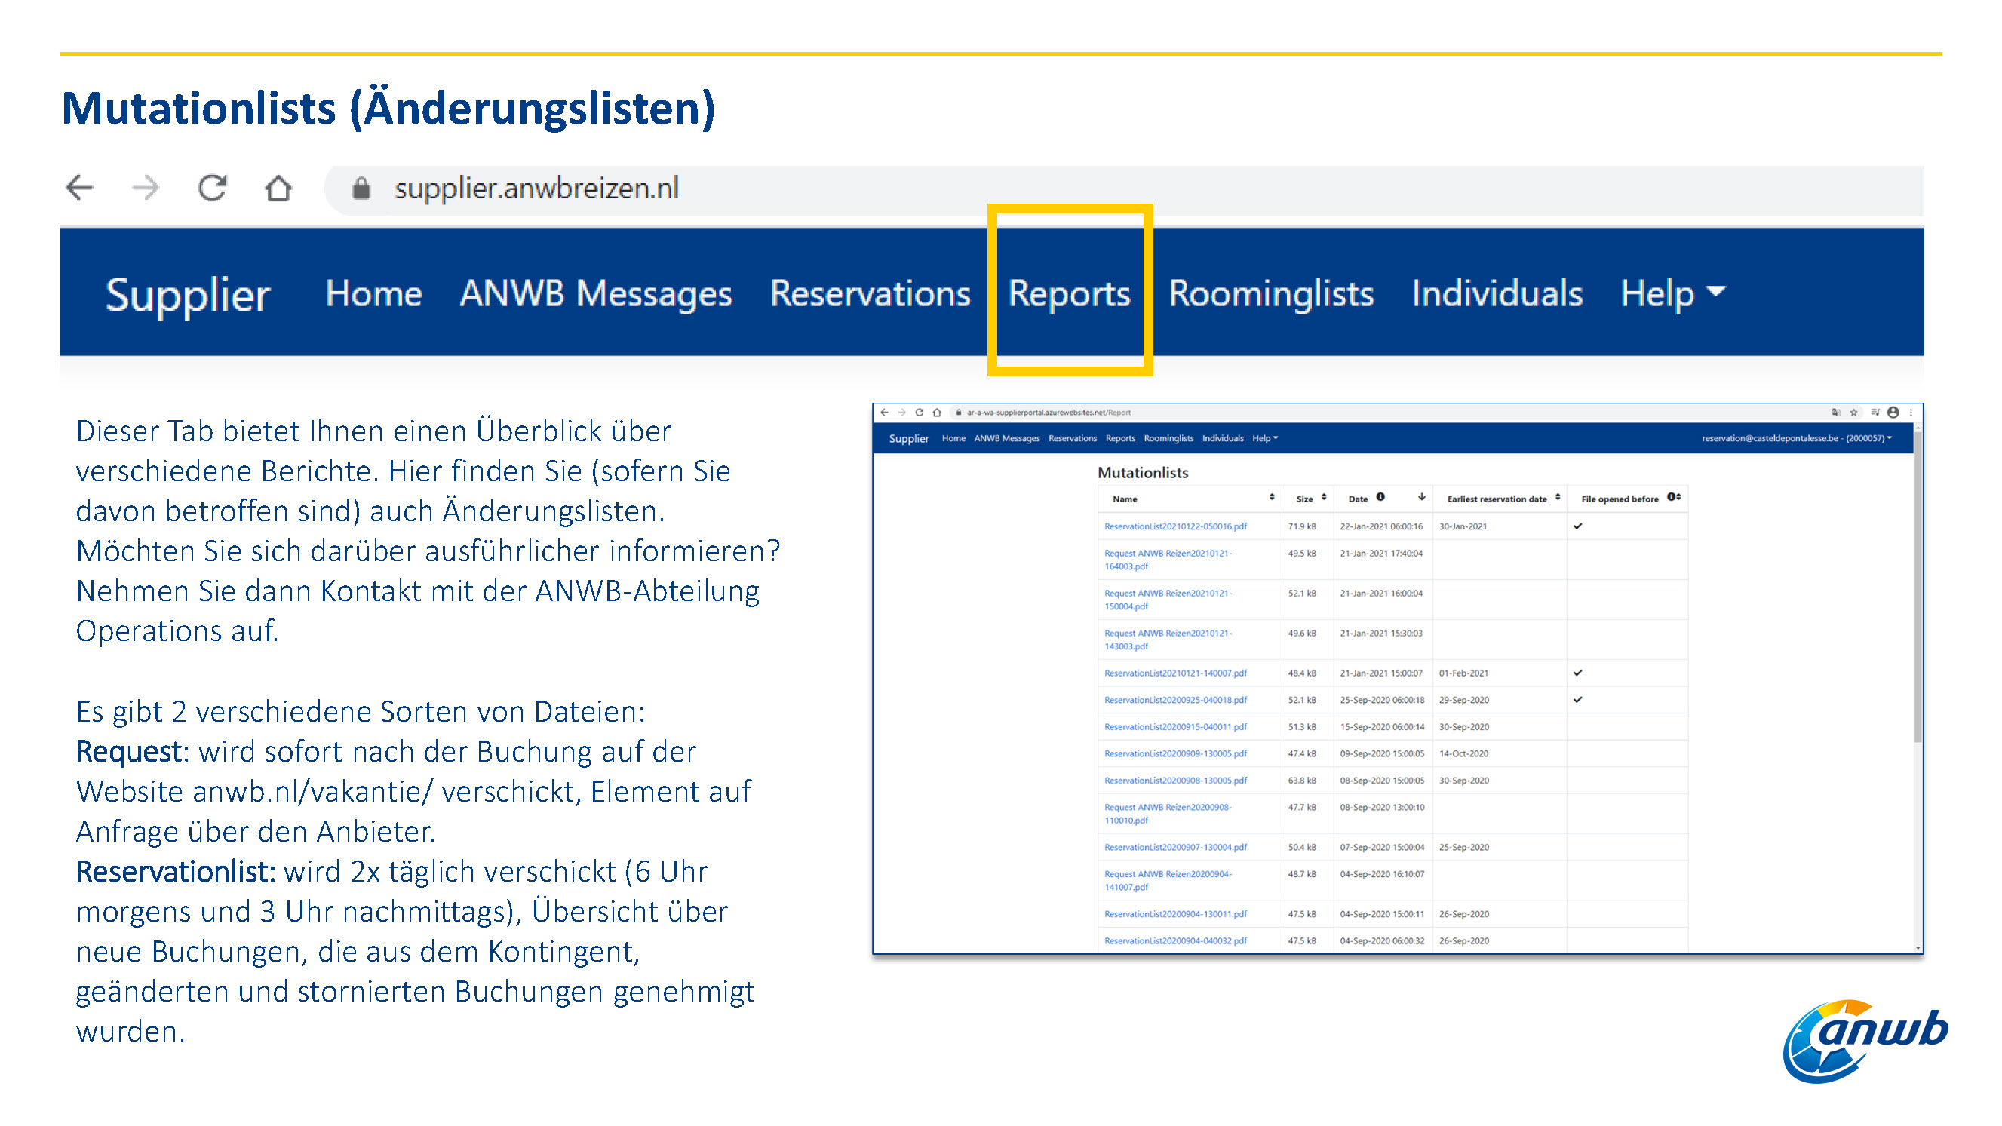Click the checkmark for ReservationList20200925-040018.pdf
Screen dimensions: 2002x1126
tap(1577, 699)
